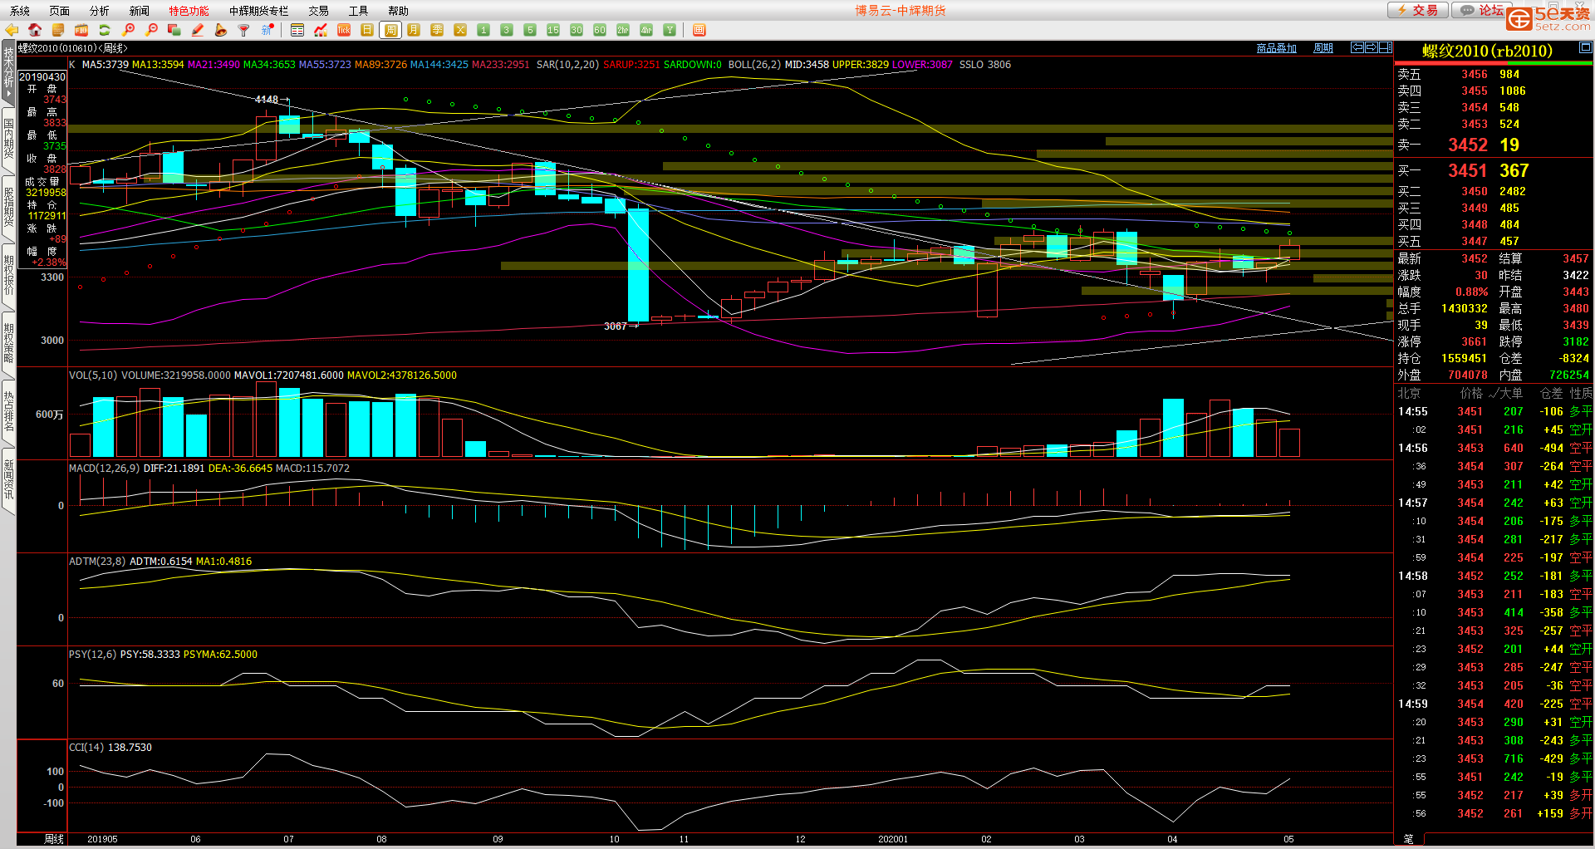Screen dimensions: 1595x849
Task: Select the weekly 周 period button
Action: tap(390, 30)
